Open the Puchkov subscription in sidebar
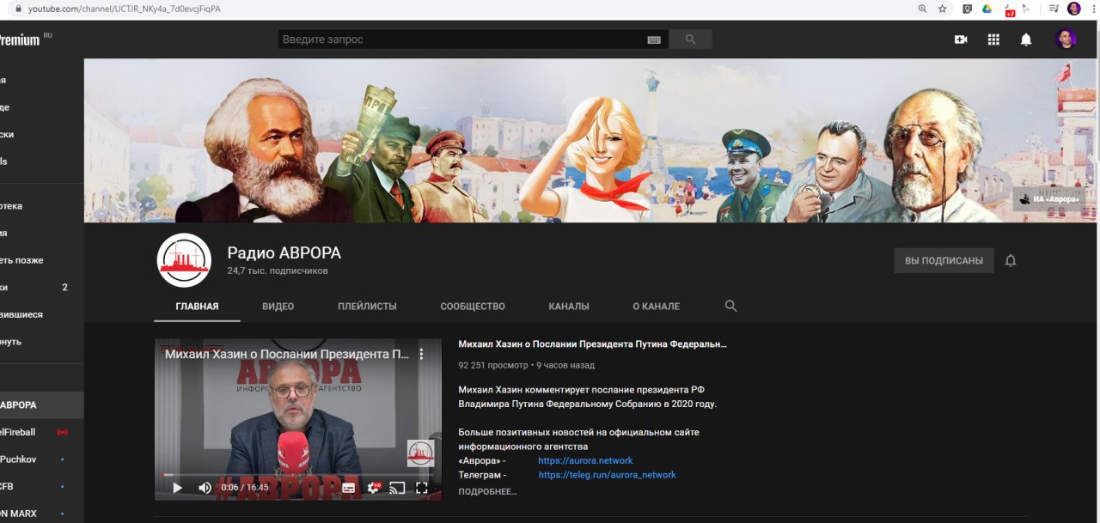Image resolution: width=1100 pixels, height=523 pixels. coord(41,459)
